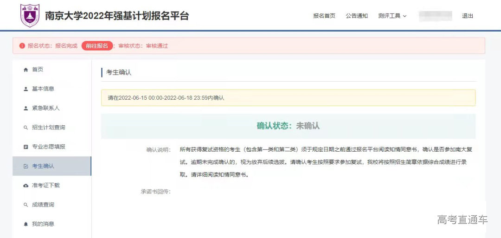This screenshot has height=238, width=501.
Task: Open 基本信息 in the sidebar
Action: [x=52, y=89]
